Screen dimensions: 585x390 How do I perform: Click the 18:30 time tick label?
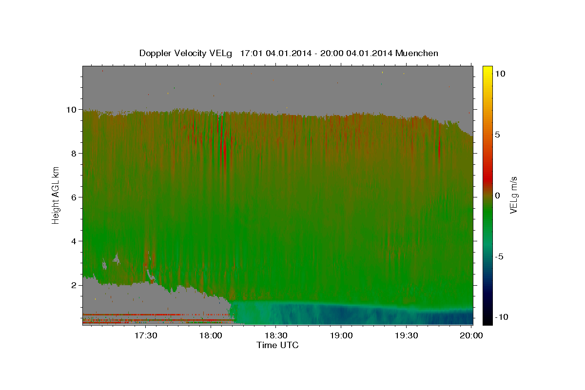(276, 335)
